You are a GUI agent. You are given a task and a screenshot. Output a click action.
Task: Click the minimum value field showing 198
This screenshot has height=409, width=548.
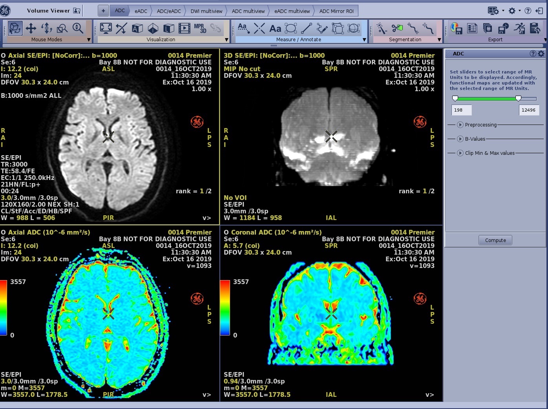click(x=461, y=110)
